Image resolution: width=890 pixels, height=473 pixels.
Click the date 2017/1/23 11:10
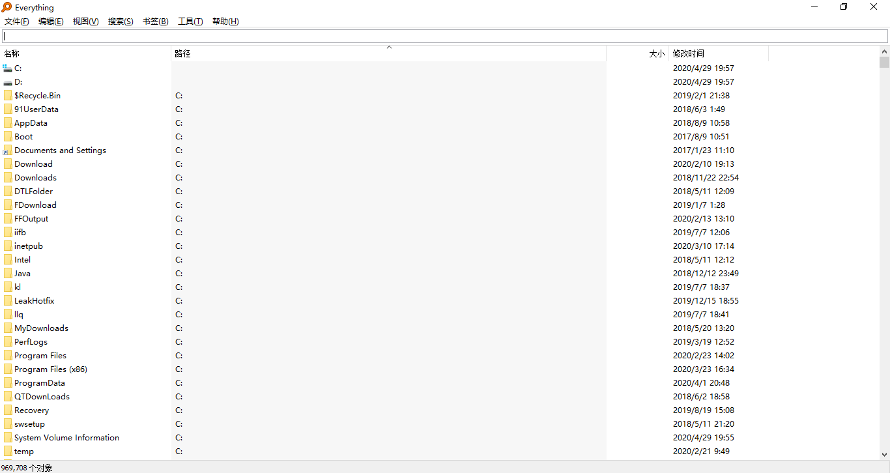click(704, 150)
